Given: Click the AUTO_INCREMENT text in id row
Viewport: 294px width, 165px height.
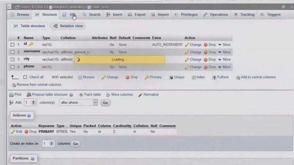Looking at the screenshot, I should 167,45.
